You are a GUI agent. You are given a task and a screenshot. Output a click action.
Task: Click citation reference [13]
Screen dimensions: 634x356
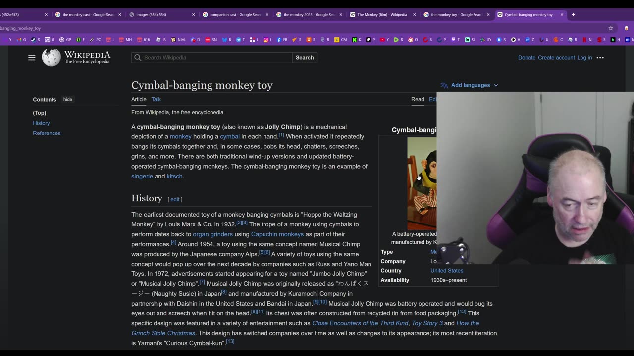tap(230, 341)
